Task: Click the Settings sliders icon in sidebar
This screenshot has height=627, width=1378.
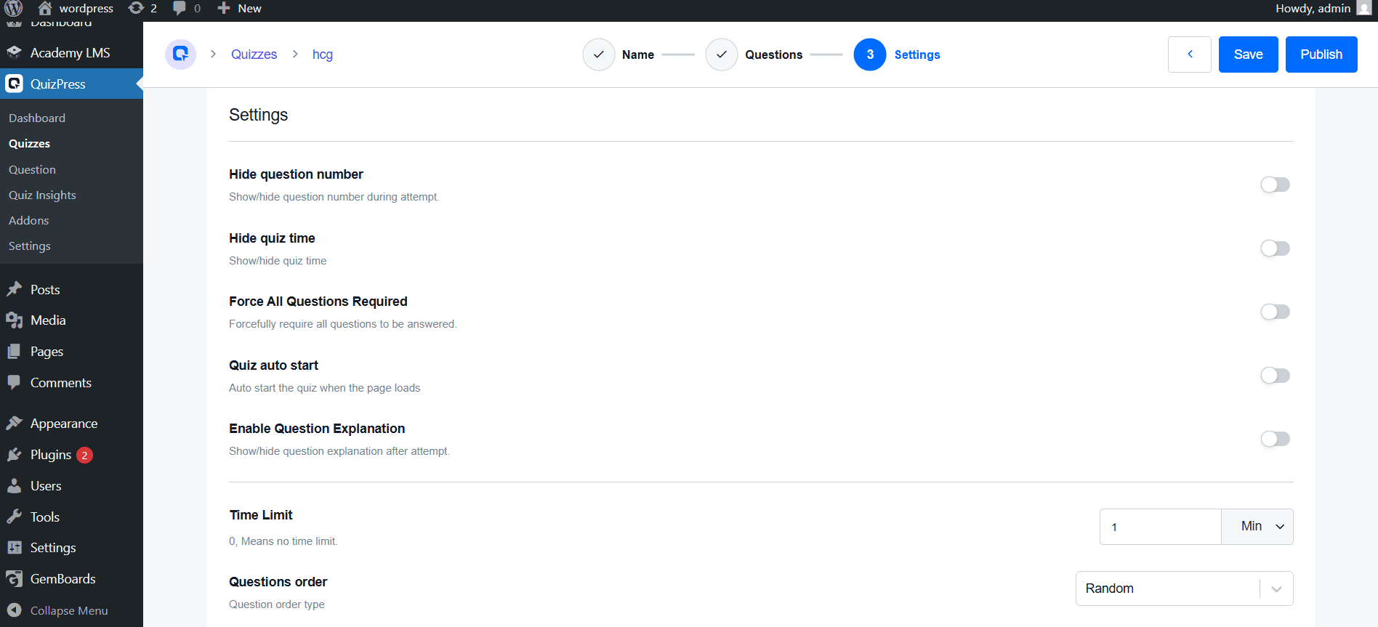Action: click(15, 547)
